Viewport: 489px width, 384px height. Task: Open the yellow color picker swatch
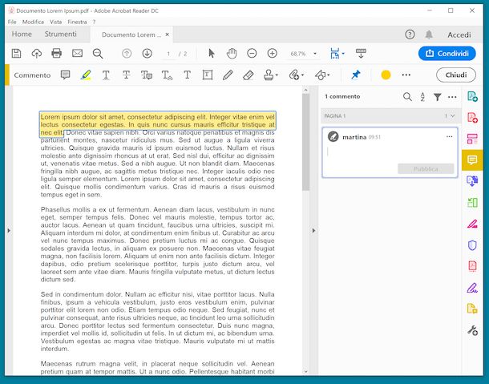386,75
